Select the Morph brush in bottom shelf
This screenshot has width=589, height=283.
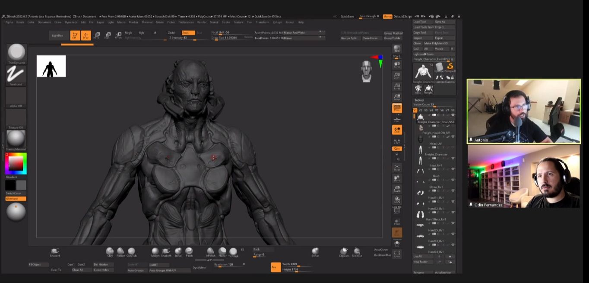(x=155, y=252)
